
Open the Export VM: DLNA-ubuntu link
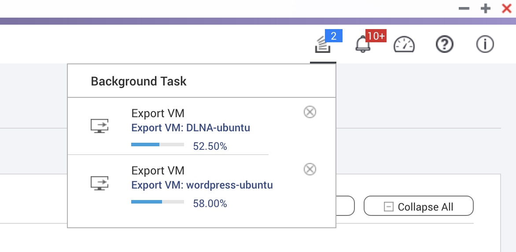[191, 128]
